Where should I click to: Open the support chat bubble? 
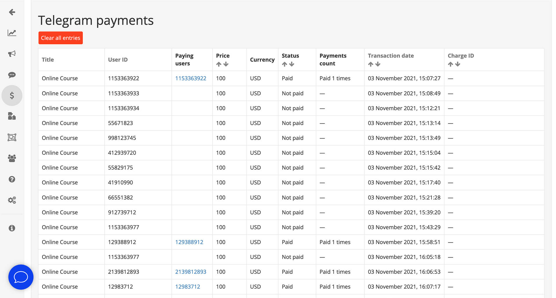21,277
